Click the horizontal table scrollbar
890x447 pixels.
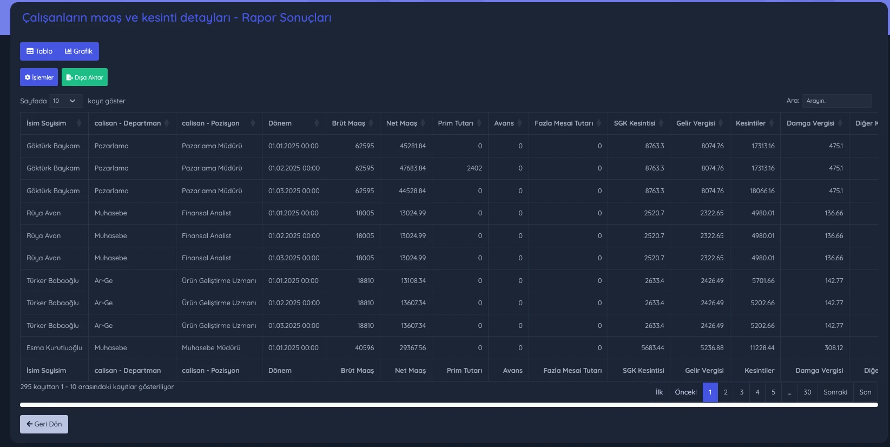pyautogui.click(x=449, y=405)
